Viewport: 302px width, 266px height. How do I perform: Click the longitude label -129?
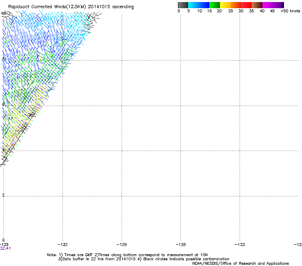pos(122,245)
